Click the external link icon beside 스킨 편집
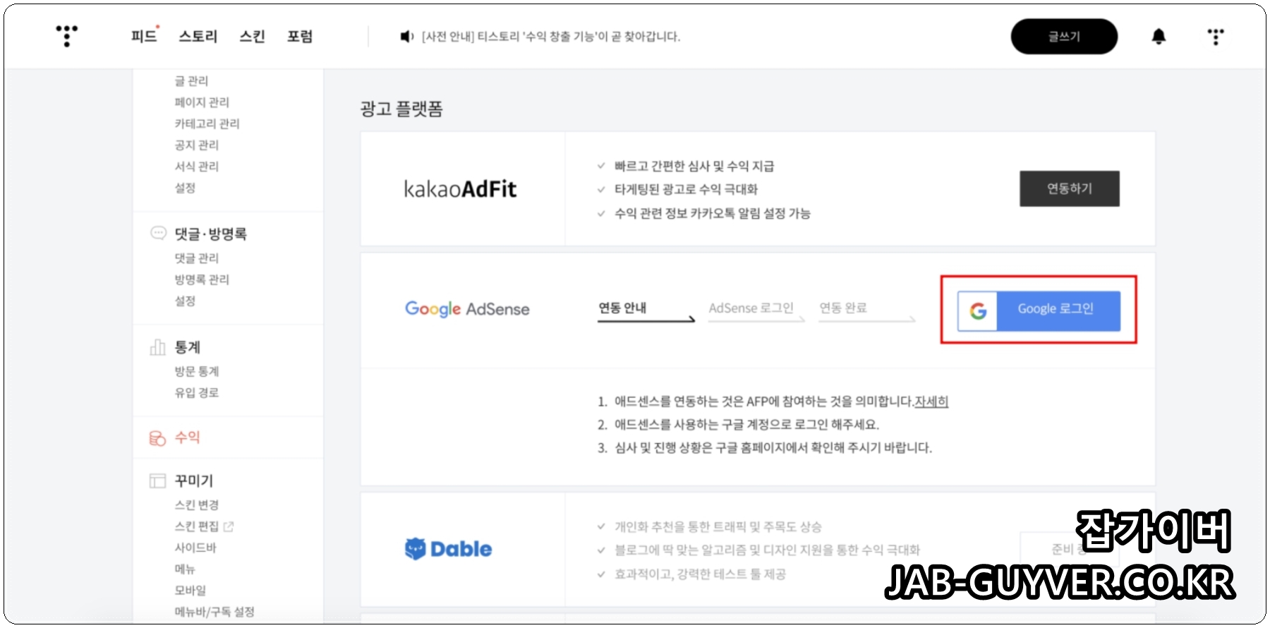This screenshot has width=1270, height=628. [x=229, y=526]
